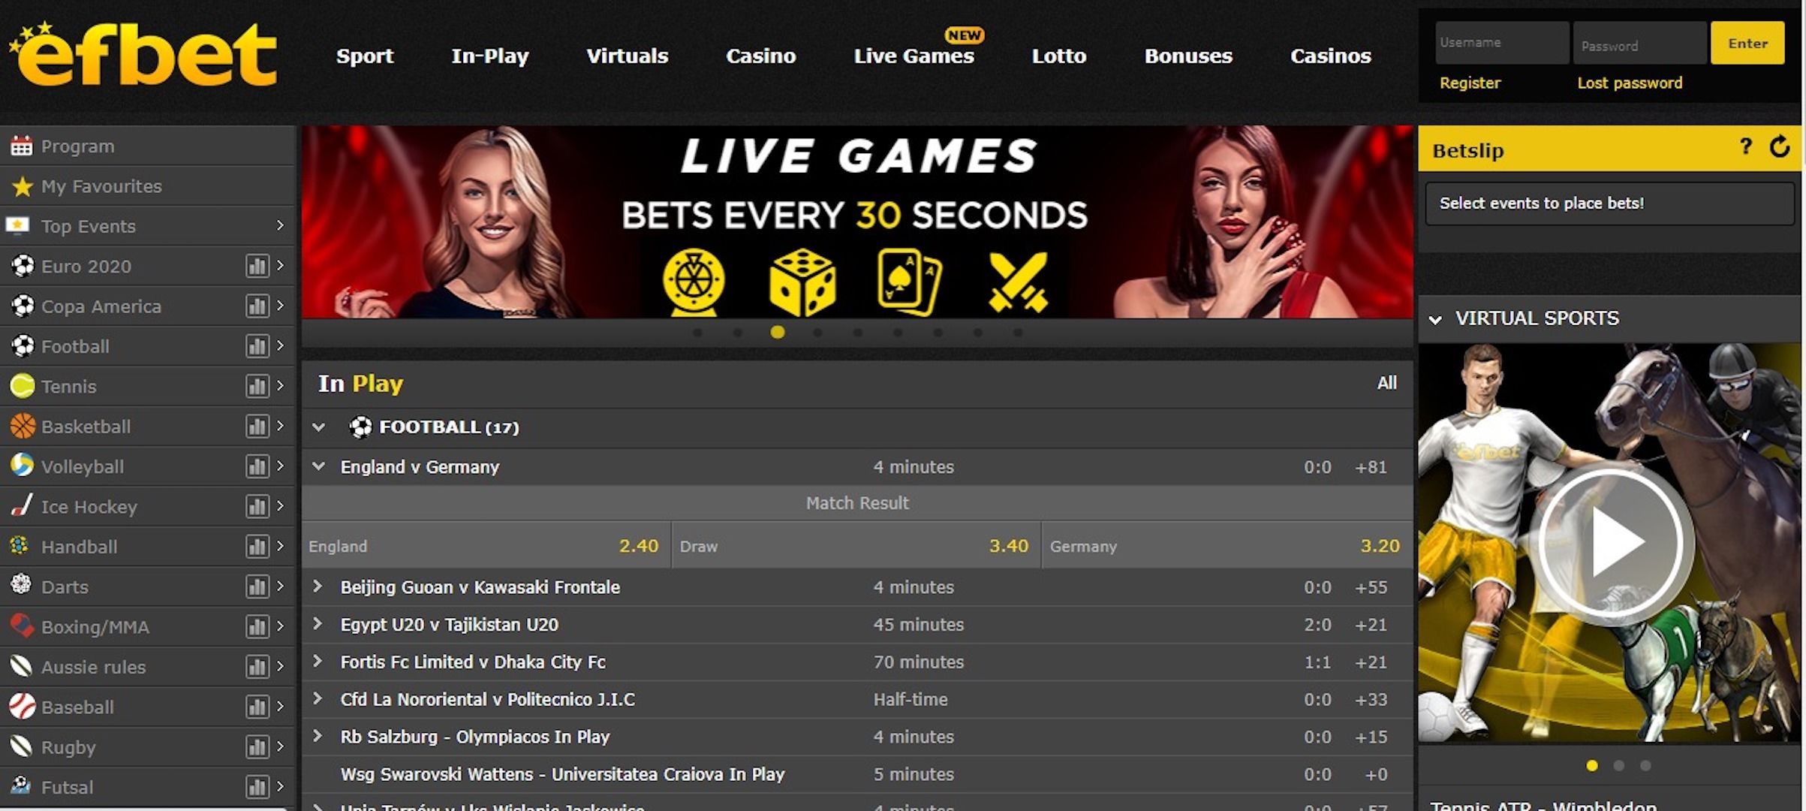This screenshot has width=1806, height=811.
Task: Select the first banner carousel dot
Action: (697, 333)
